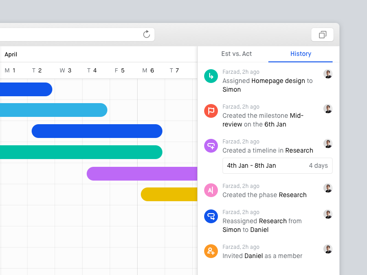Click the pink phase created icon

click(x=211, y=190)
